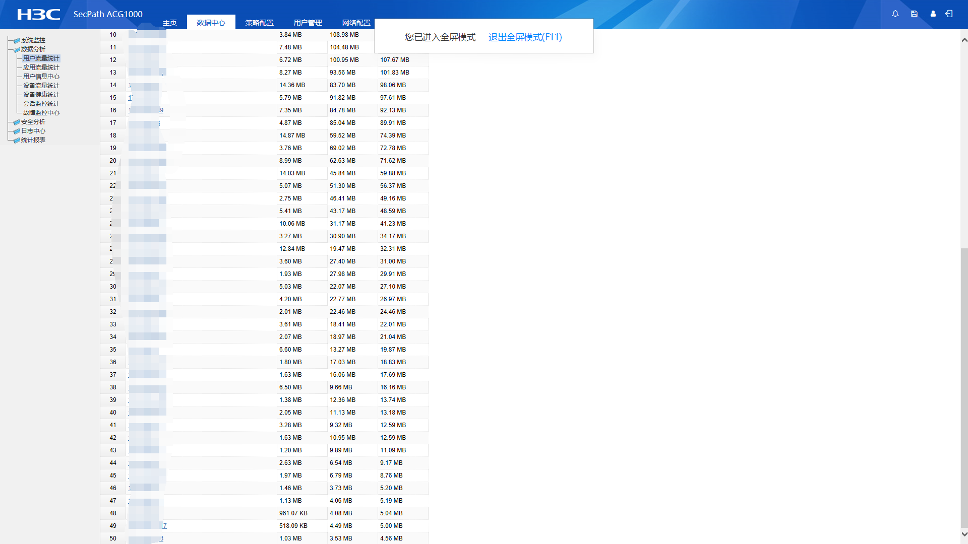Open the user account icon
The height and width of the screenshot is (544, 968).
pyautogui.click(x=933, y=14)
